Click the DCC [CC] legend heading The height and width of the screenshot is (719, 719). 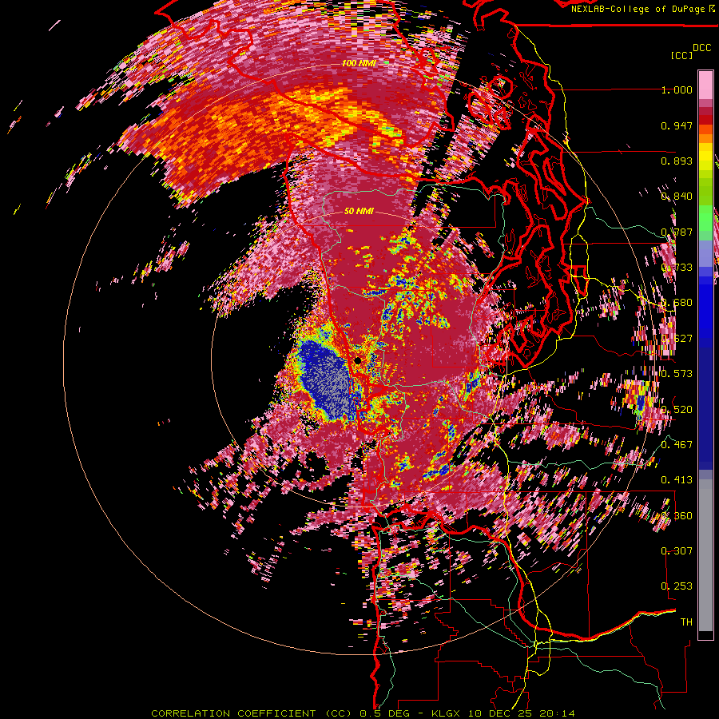click(x=691, y=51)
